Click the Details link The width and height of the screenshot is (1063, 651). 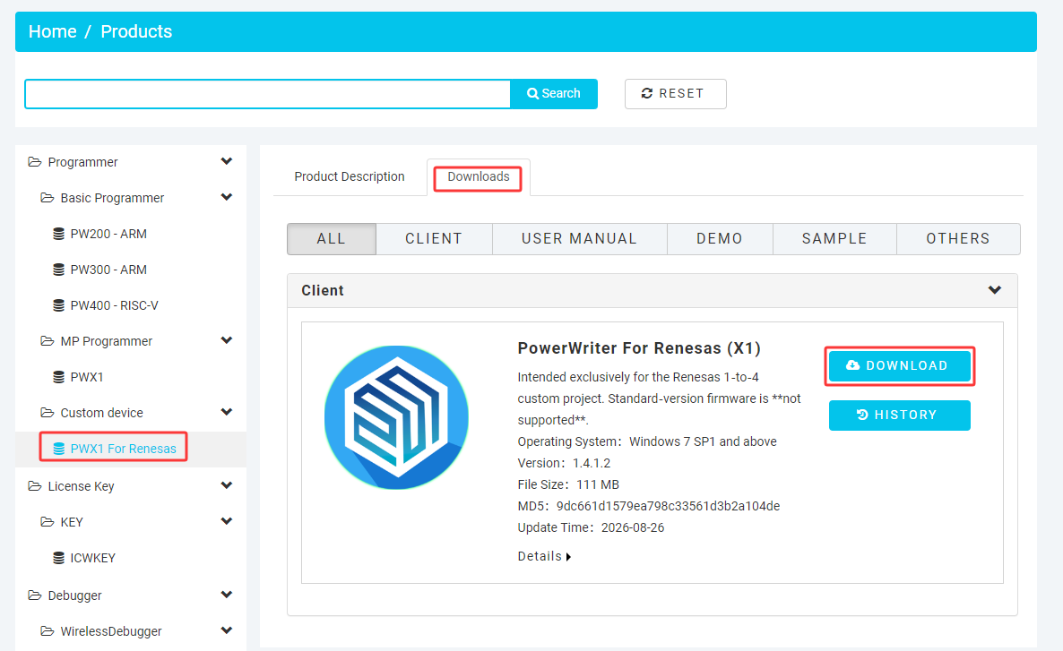click(544, 556)
